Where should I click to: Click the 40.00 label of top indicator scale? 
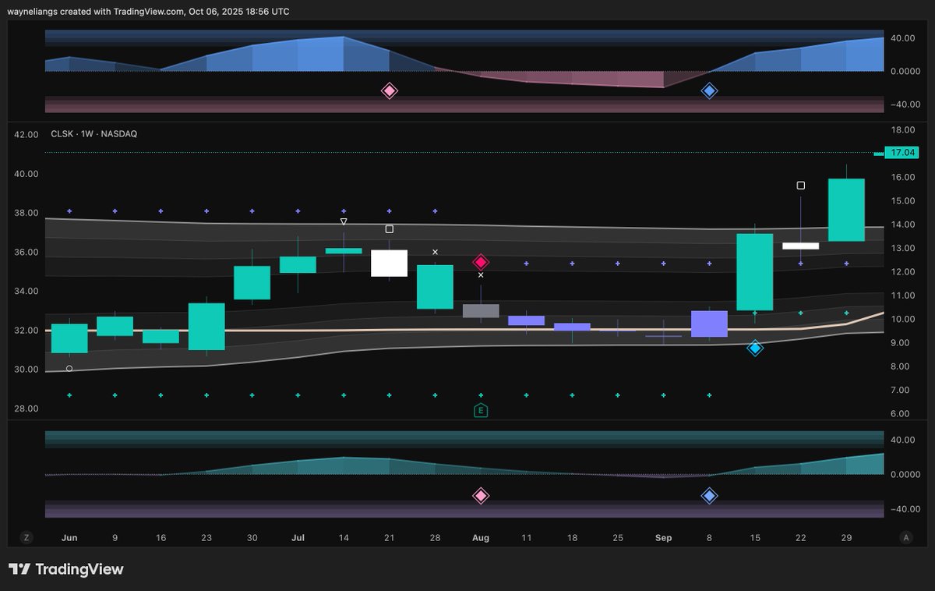coord(903,37)
